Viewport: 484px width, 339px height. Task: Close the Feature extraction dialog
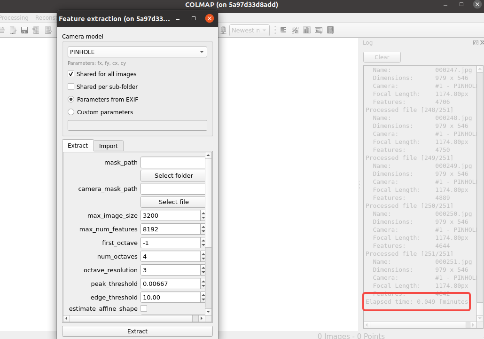coord(209,18)
